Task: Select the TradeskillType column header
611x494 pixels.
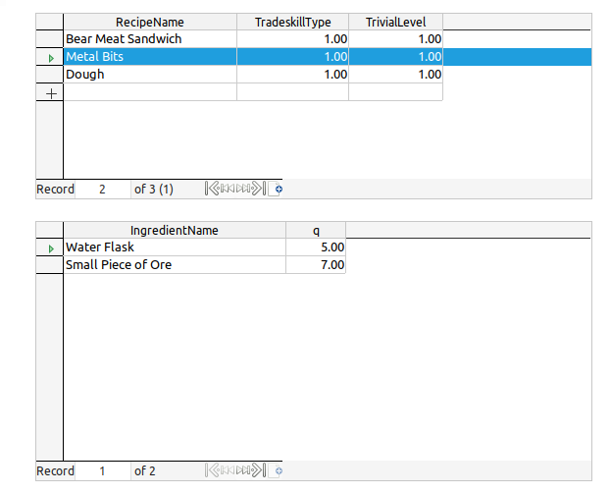Action: 292,22
